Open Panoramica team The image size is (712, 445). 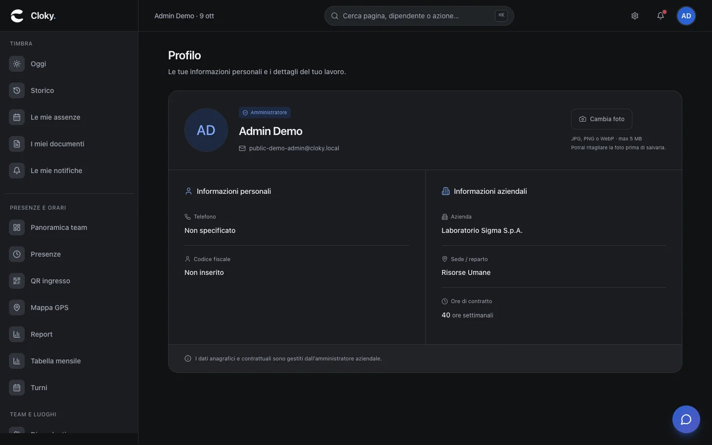click(69, 227)
